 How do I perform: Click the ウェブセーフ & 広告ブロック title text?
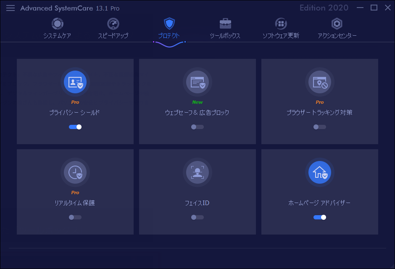click(x=197, y=113)
